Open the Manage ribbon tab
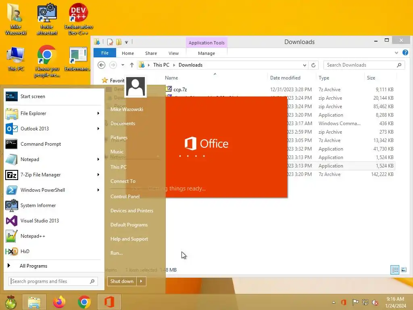Viewport: 413px width, 310px height. tap(206, 53)
